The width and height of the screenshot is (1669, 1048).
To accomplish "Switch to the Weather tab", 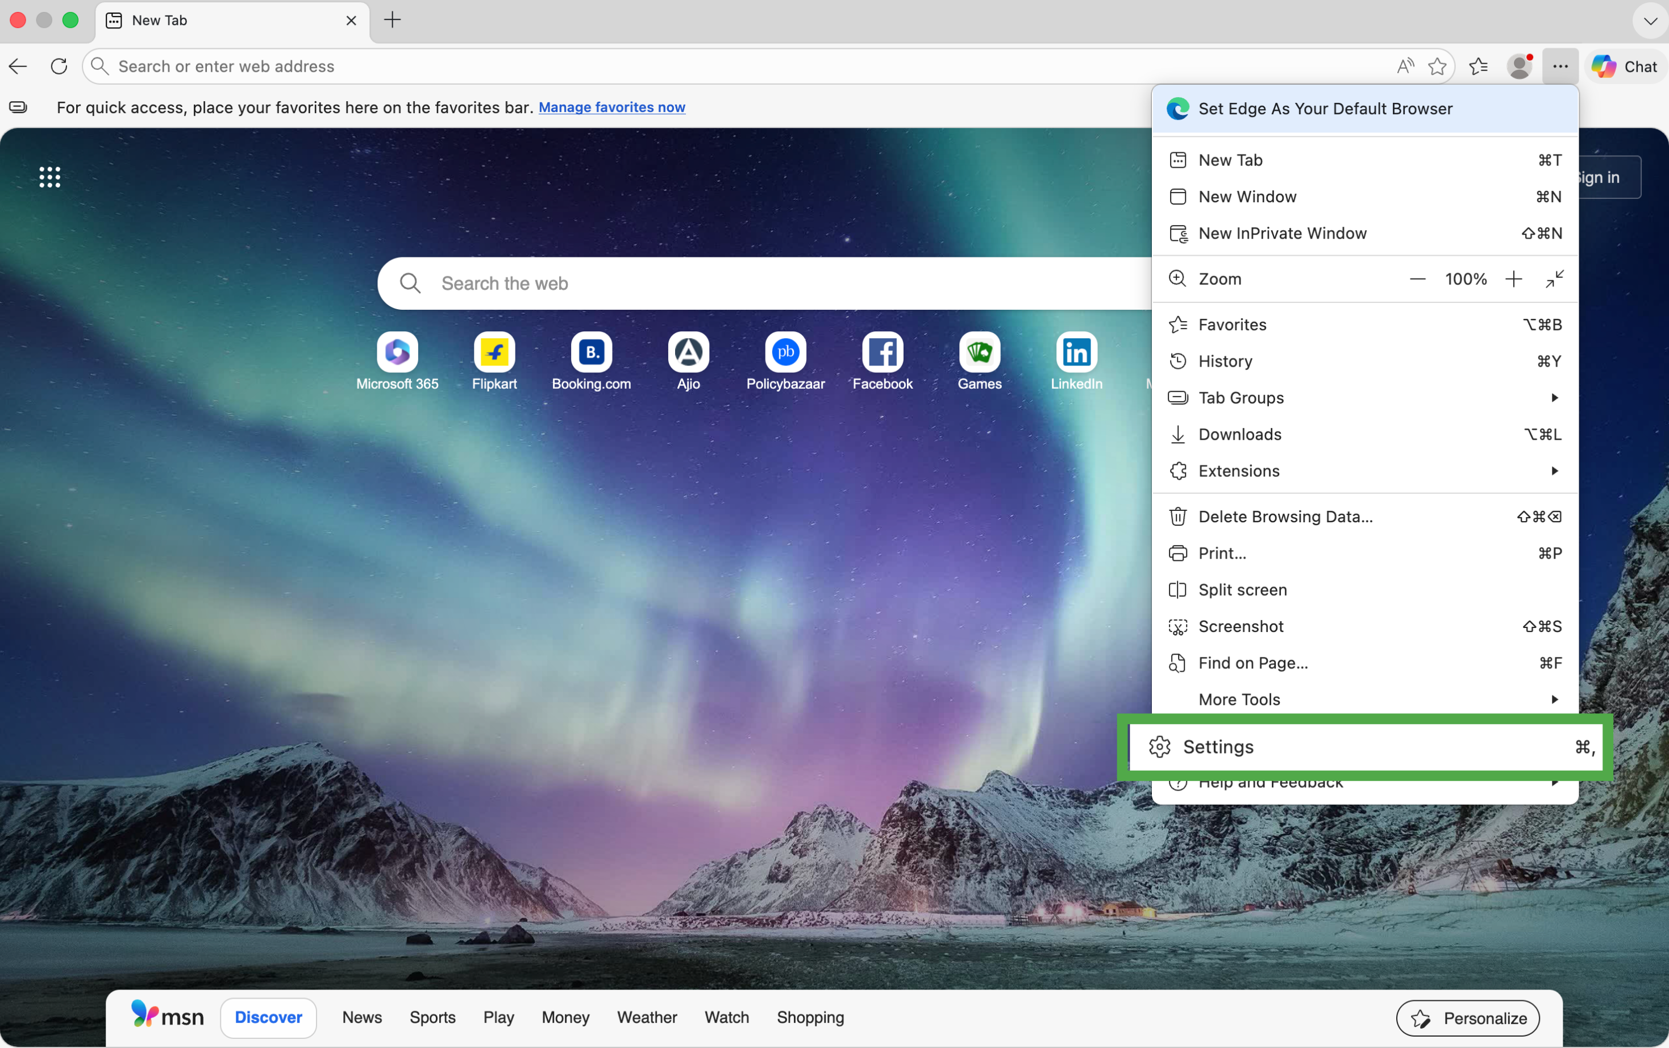I will tap(647, 1017).
